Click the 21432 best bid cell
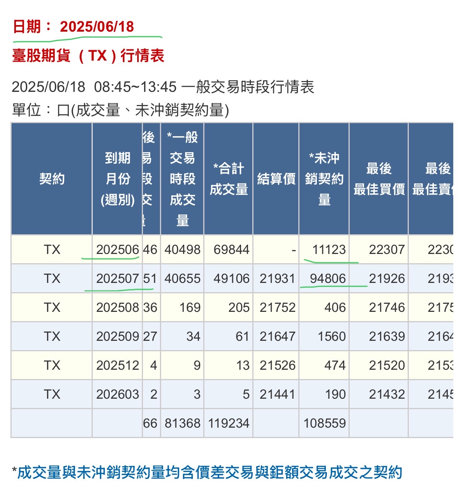This screenshot has height=484, width=466. coord(379,394)
